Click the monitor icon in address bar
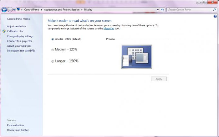Screen dimensions: 219x137 pos(18,10)
